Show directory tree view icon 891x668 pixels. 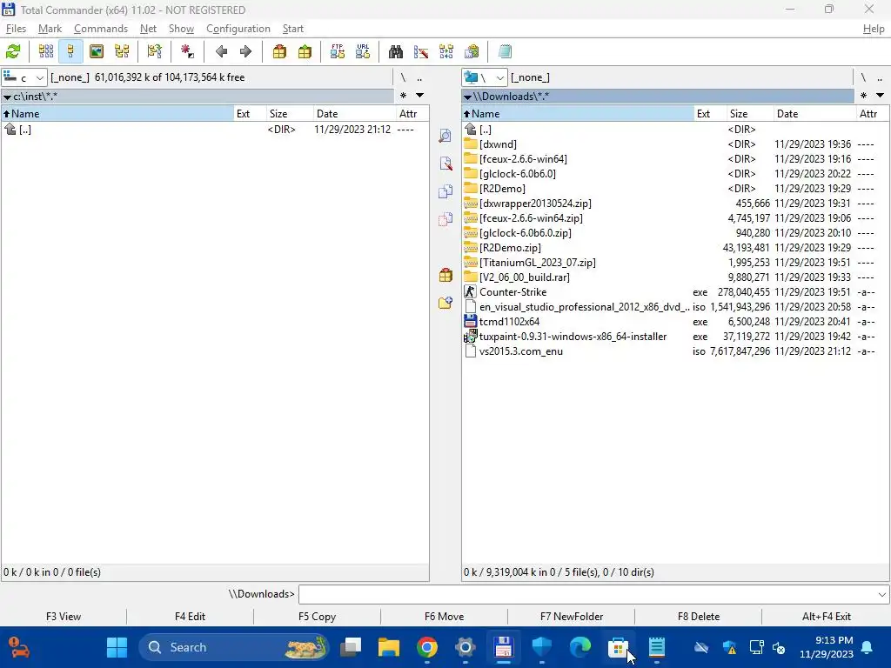tap(122, 51)
